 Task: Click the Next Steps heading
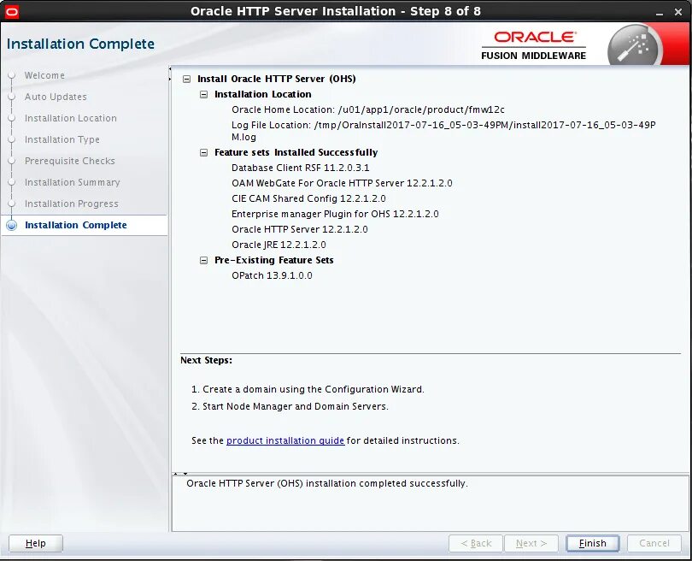point(206,360)
